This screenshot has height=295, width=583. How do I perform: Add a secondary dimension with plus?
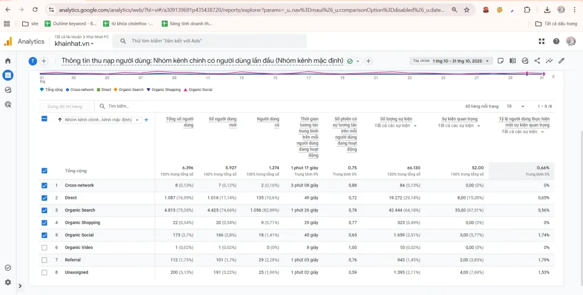pos(146,120)
